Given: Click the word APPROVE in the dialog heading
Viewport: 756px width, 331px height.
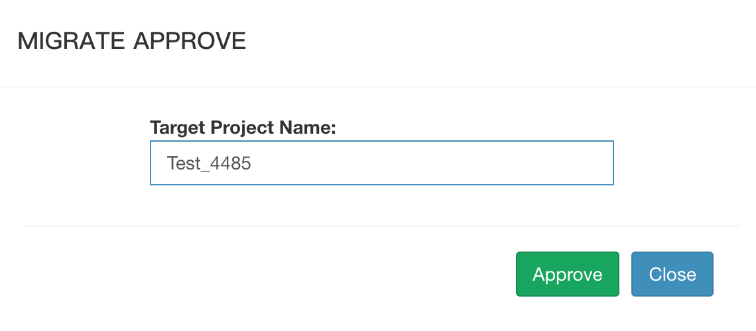Looking at the screenshot, I should [x=190, y=41].
